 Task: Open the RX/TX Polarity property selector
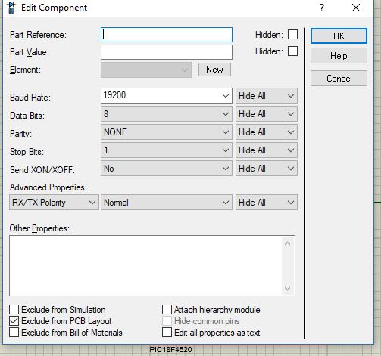54,203
